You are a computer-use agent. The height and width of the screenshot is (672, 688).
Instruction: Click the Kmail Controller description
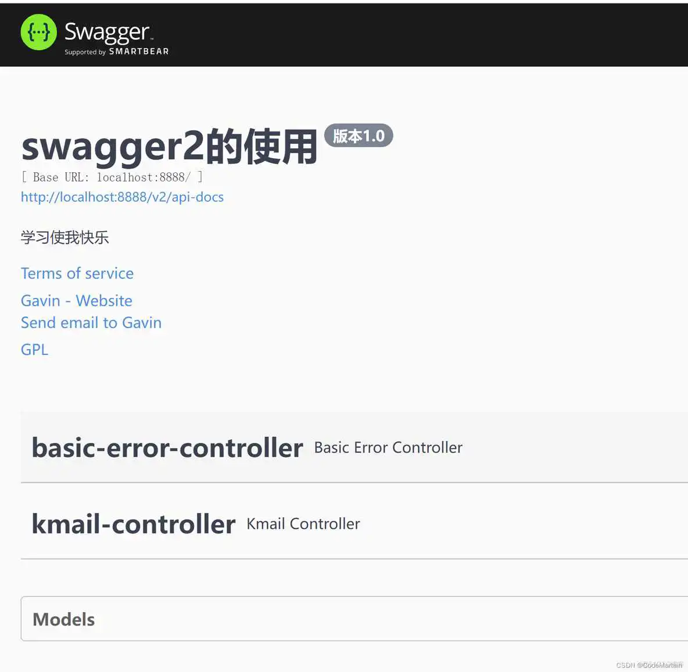click(303, 524)
